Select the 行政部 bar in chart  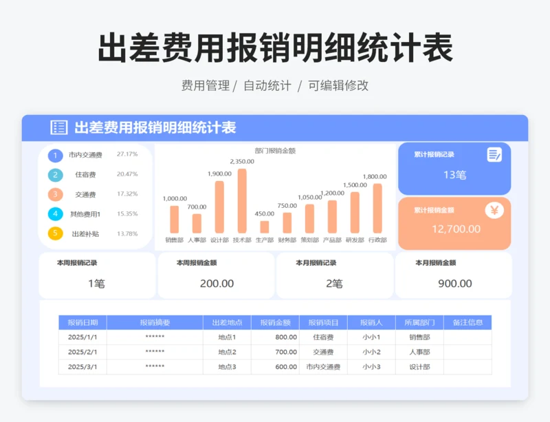377,209
